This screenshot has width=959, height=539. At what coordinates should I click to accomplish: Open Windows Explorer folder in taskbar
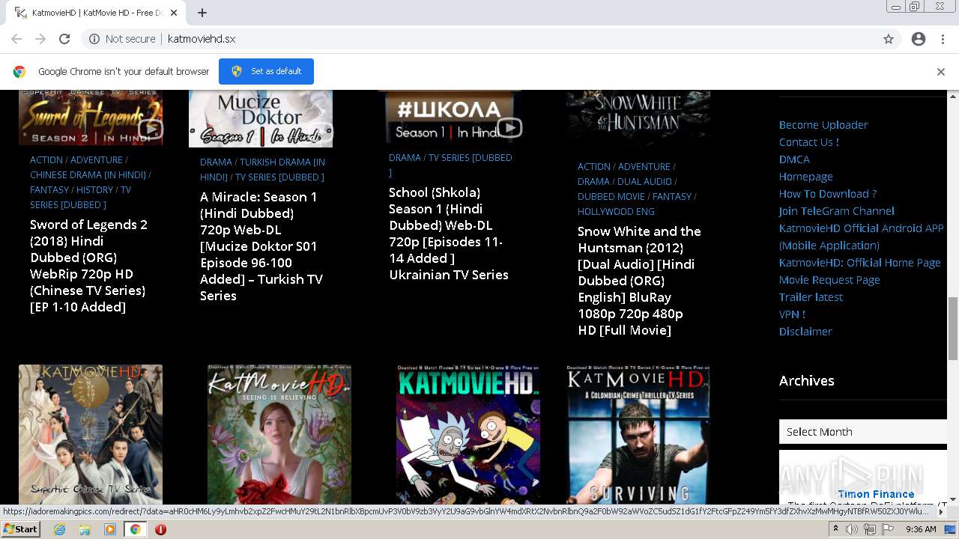(85, 529)
